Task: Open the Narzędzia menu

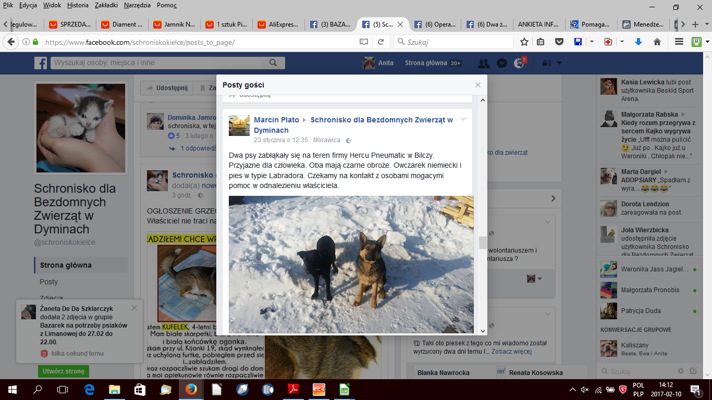Action: 137,5
